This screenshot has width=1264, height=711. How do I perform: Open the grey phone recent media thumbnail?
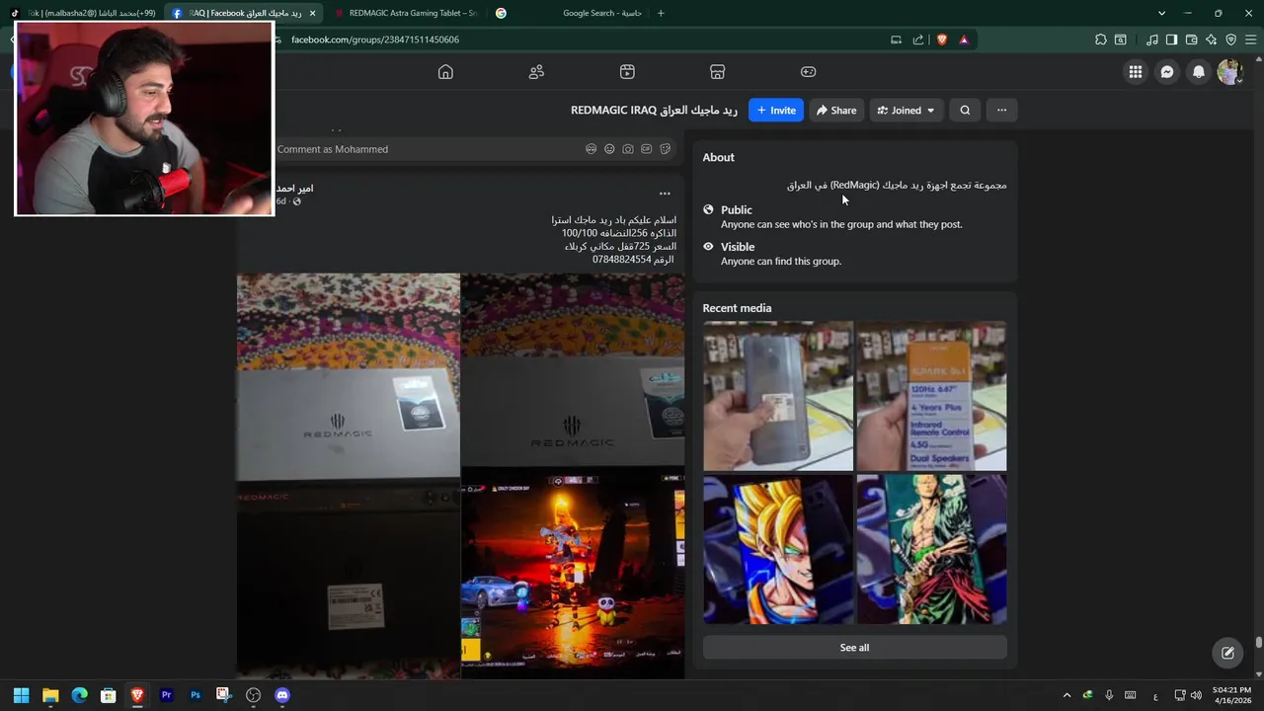pyautogui.click(x=778, y=396)
